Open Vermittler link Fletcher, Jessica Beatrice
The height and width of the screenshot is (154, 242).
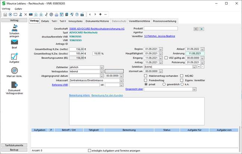(160, 36)
